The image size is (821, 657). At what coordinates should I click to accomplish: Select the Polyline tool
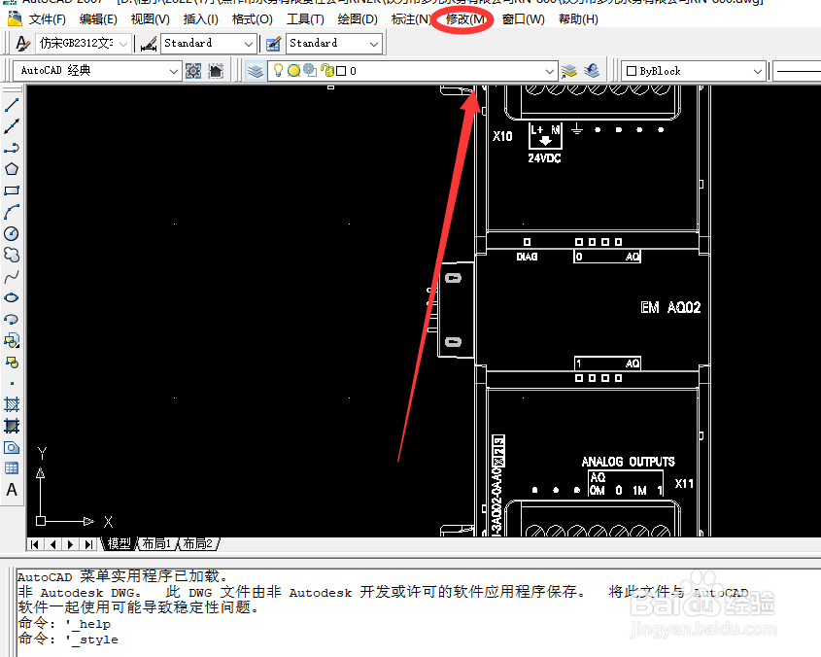click(x=12, y=148)
